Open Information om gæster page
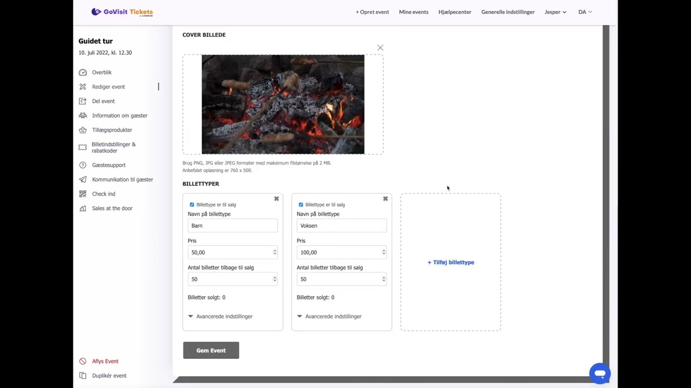Image resolution: width=691 pixels, height=388 pixels. pos(119,115)
